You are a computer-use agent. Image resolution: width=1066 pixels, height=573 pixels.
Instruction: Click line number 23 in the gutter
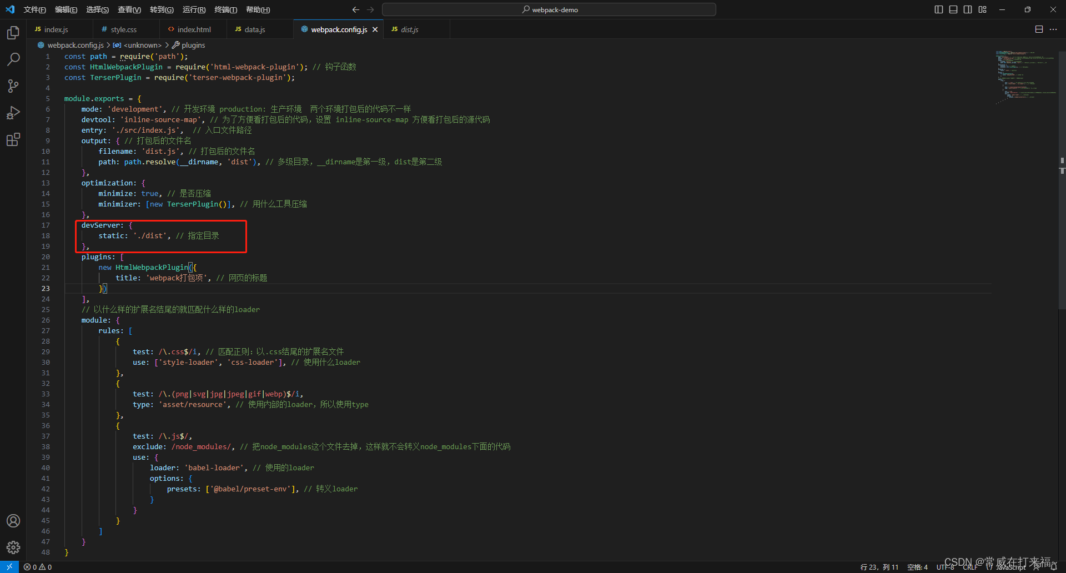point(46,288)
